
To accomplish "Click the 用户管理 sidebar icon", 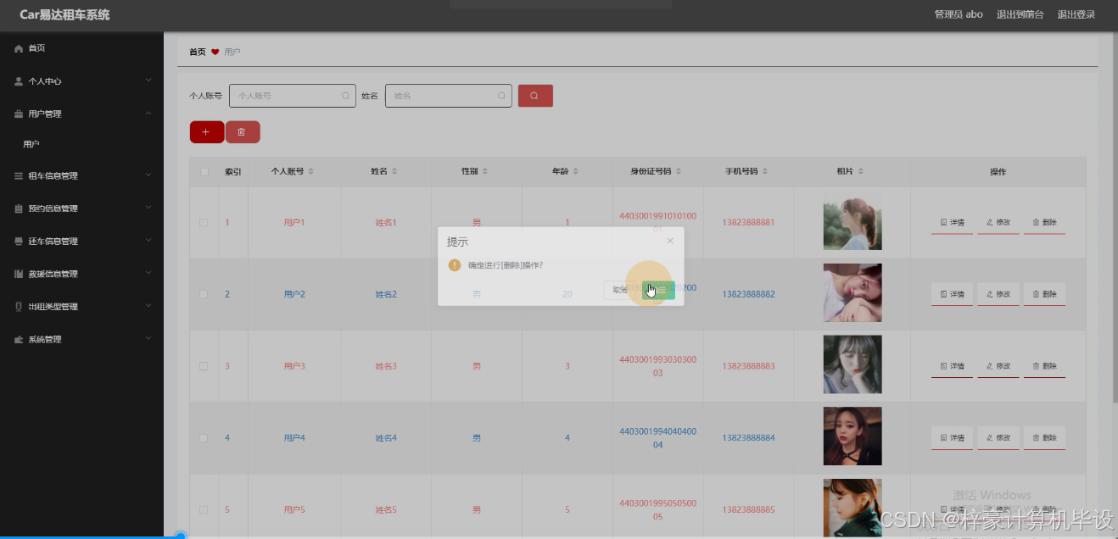I will 20,113.
